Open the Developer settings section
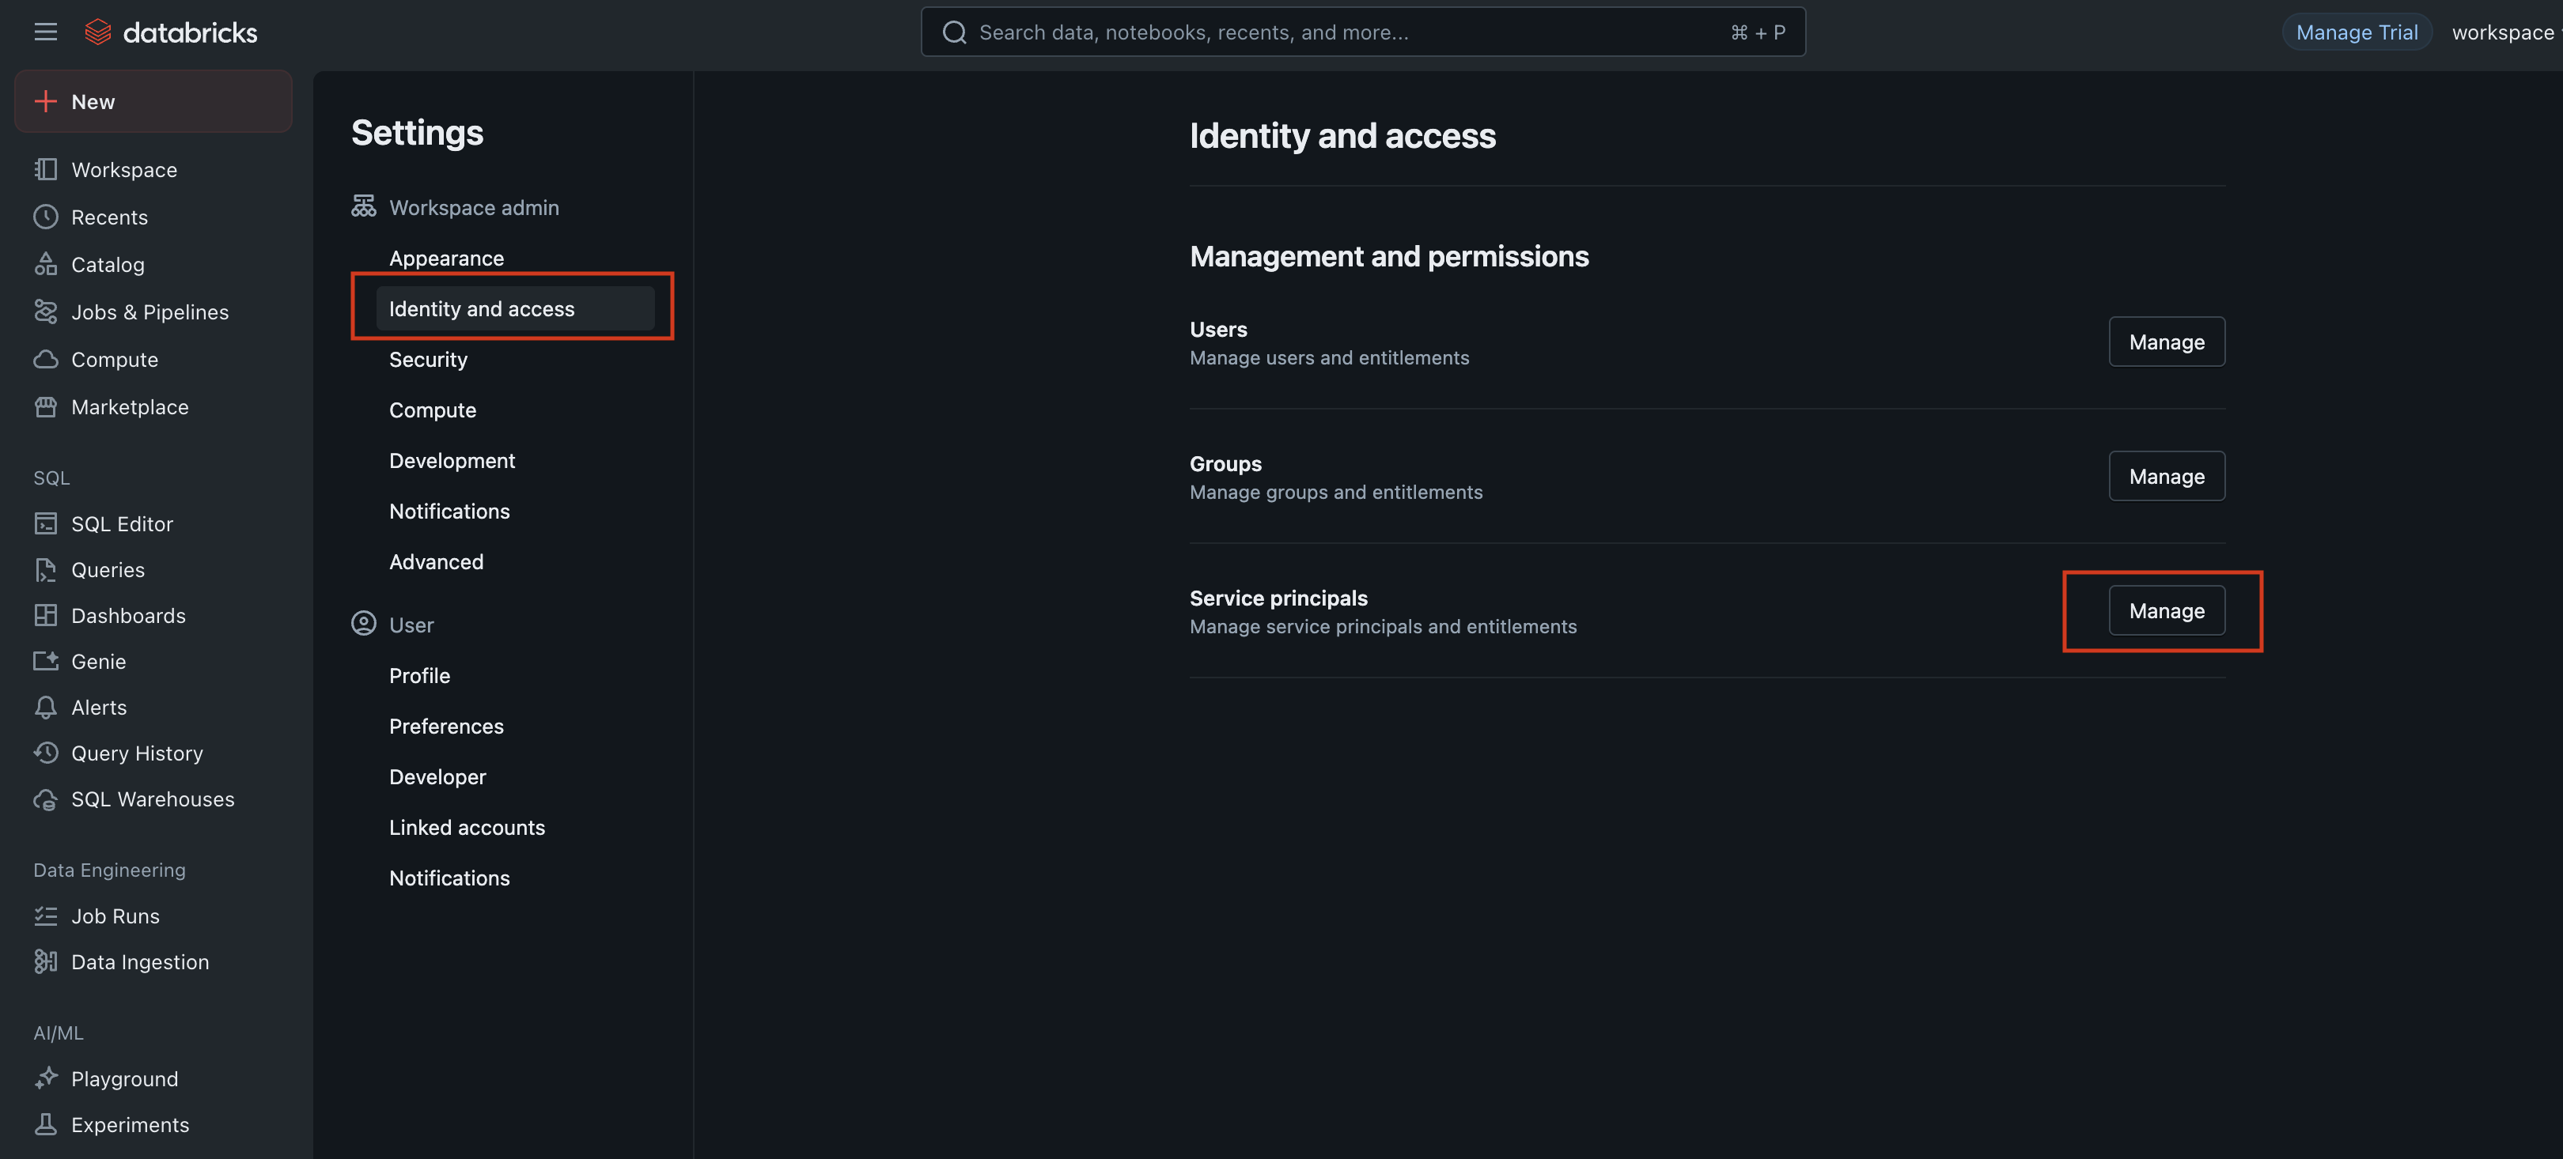2563x1159 pixels. 437,777
